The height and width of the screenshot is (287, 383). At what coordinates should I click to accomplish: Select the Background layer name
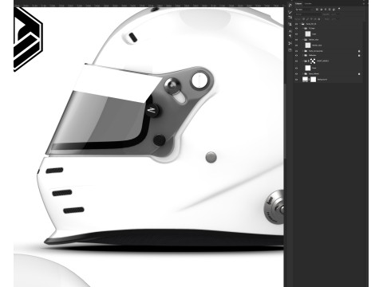point(322,80)
